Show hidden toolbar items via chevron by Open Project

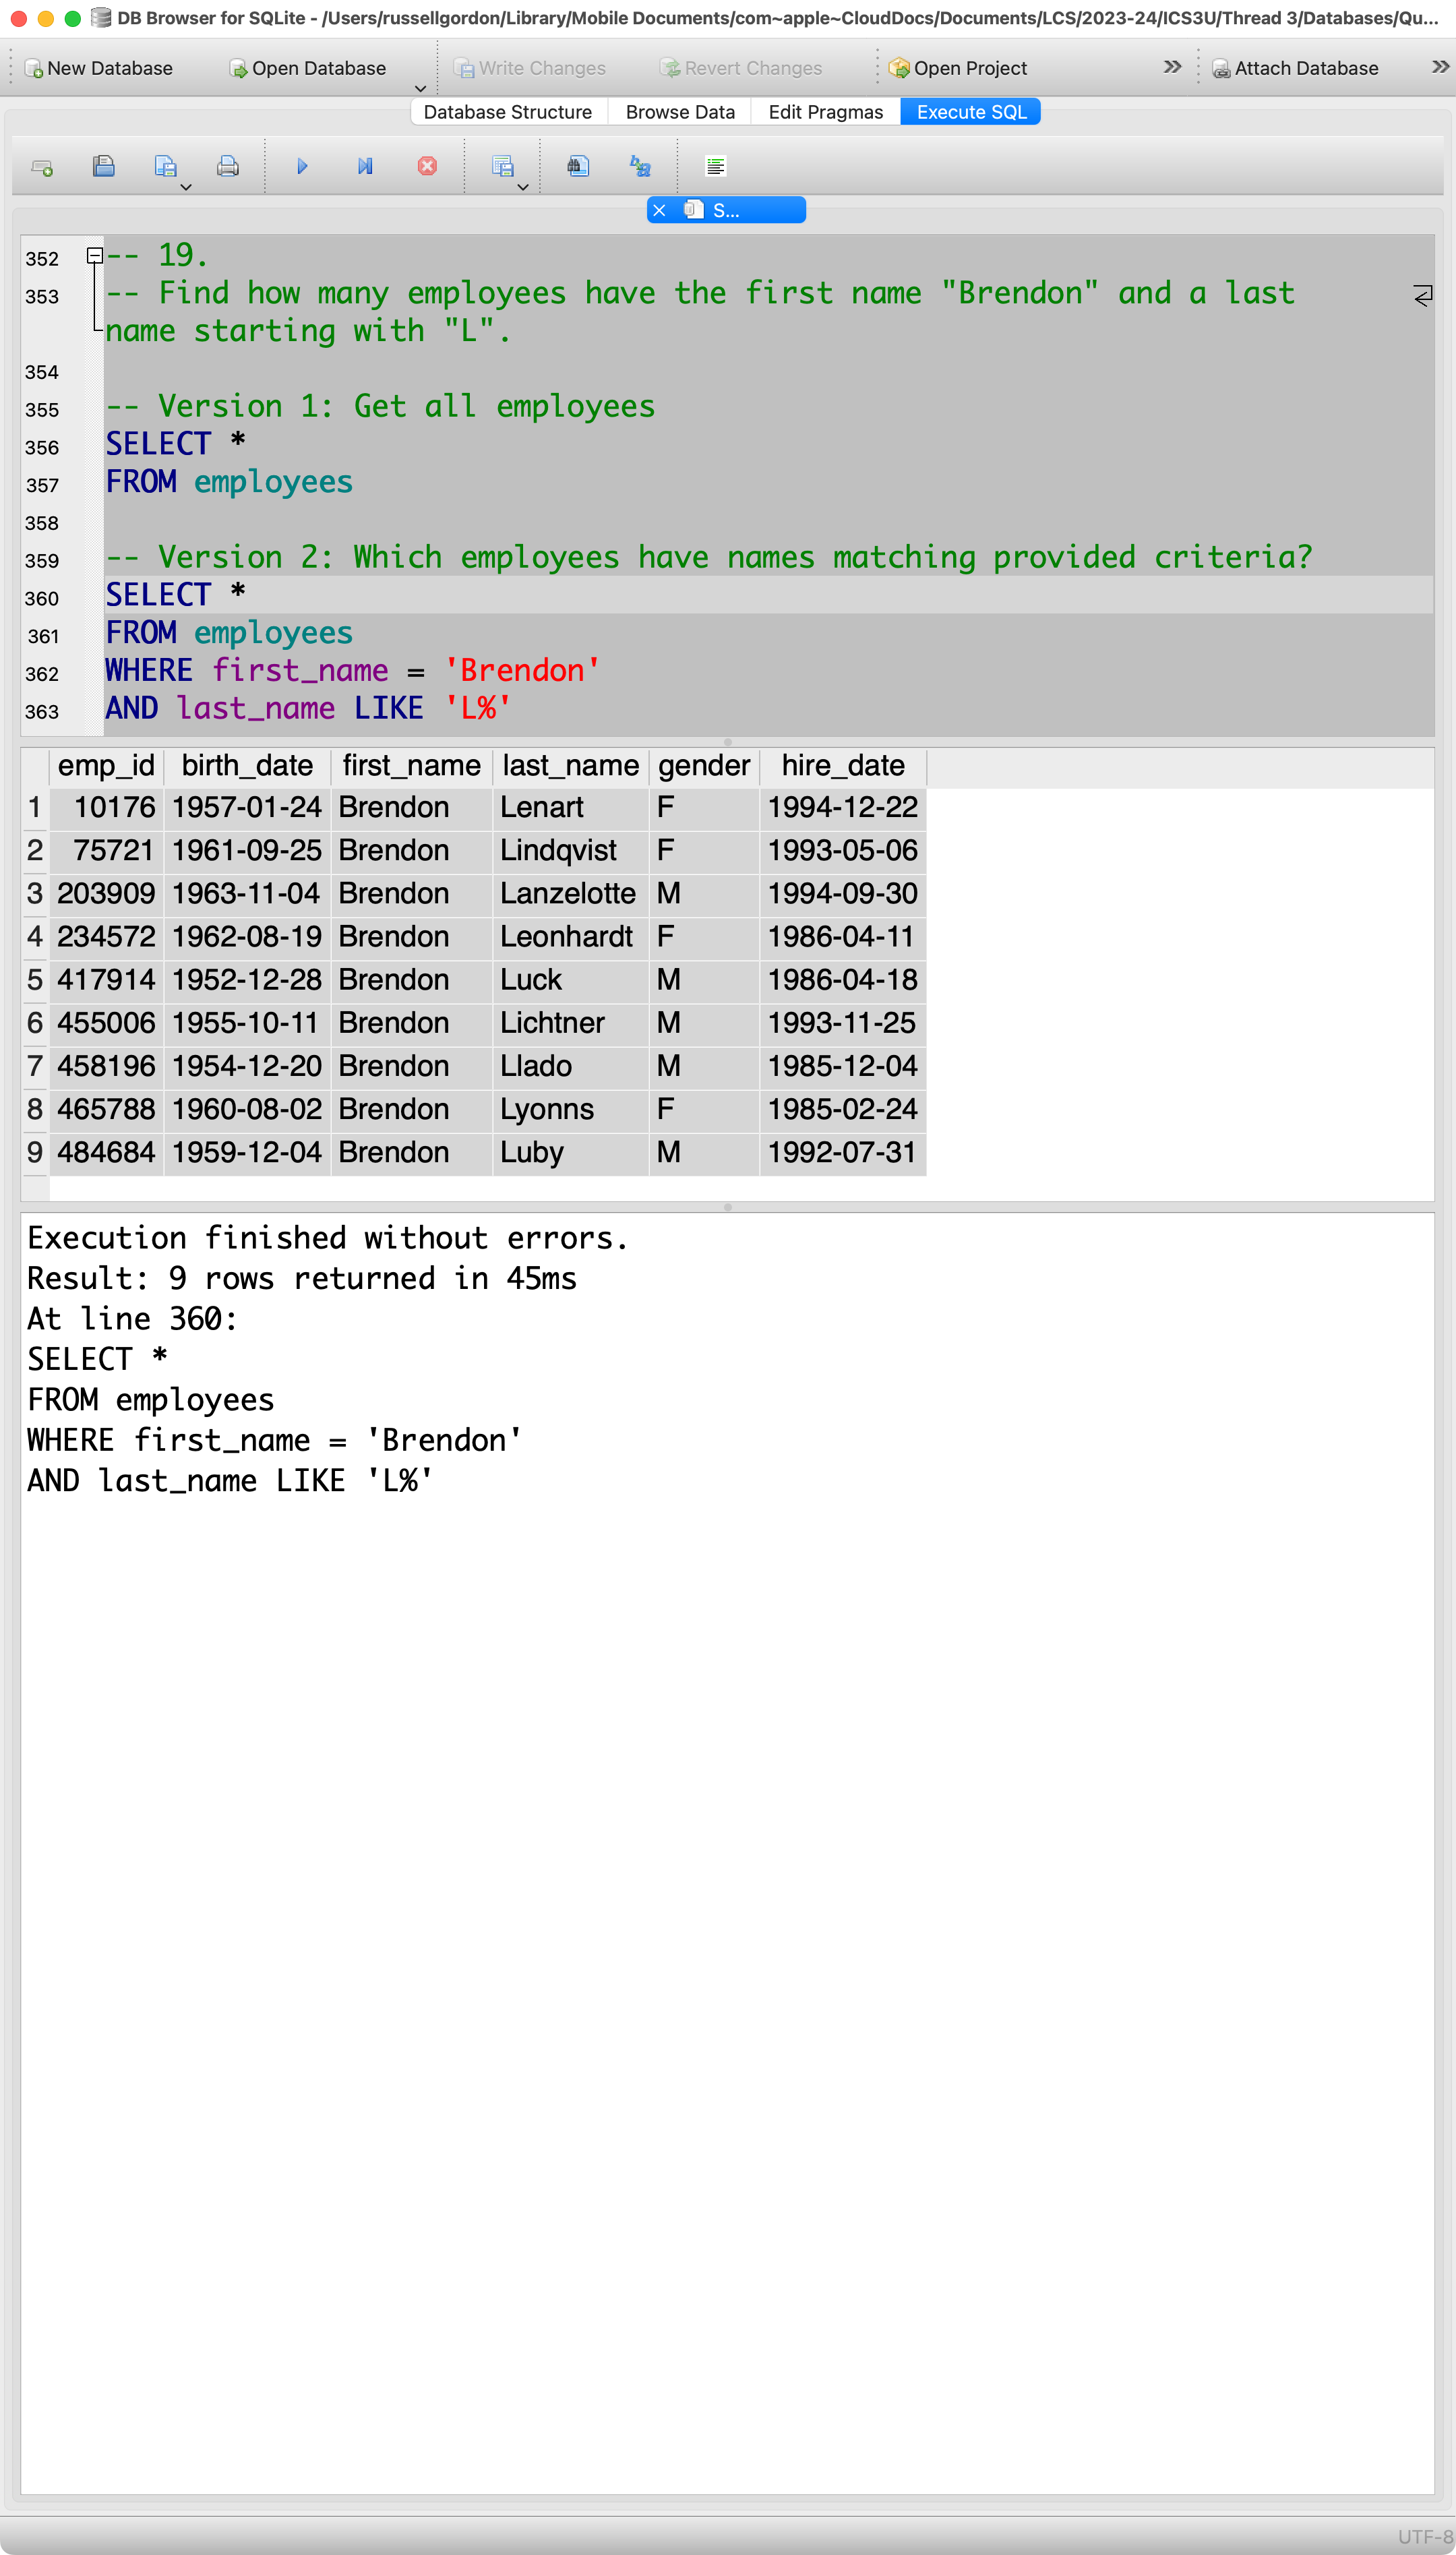pos(1172,67)
